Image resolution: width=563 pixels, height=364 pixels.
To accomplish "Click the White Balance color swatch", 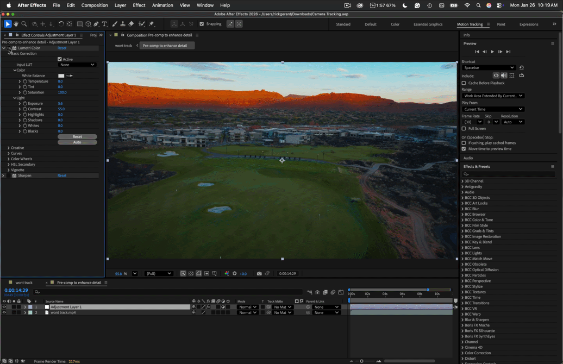I will click(x=61, y=76).
